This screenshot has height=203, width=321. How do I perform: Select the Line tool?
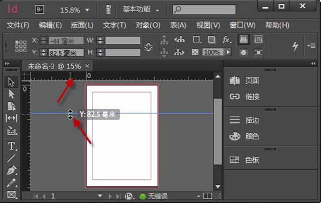tap(11, 158)
